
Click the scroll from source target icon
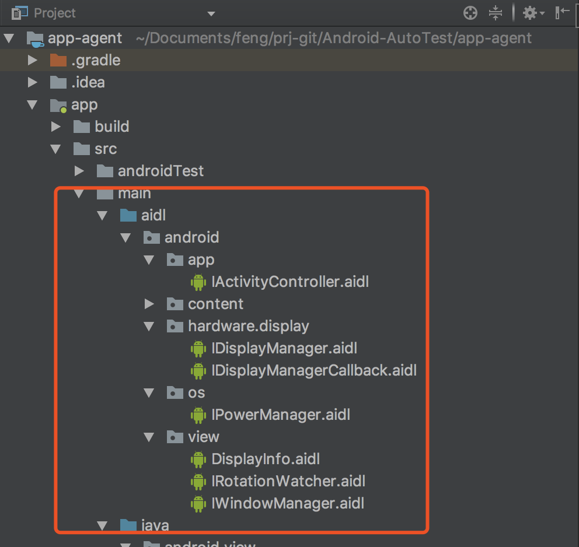click(x=470, y=13)
